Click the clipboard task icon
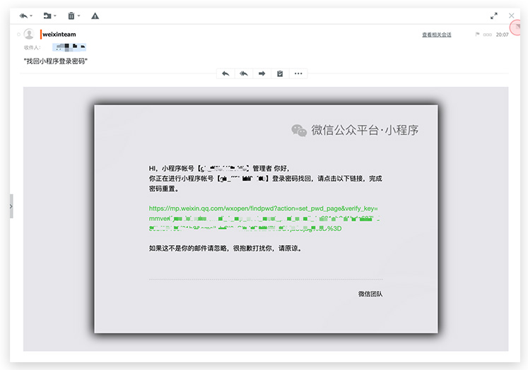This screenshot has width=528, height=370. pyautogui.click(x=280, y=73)
